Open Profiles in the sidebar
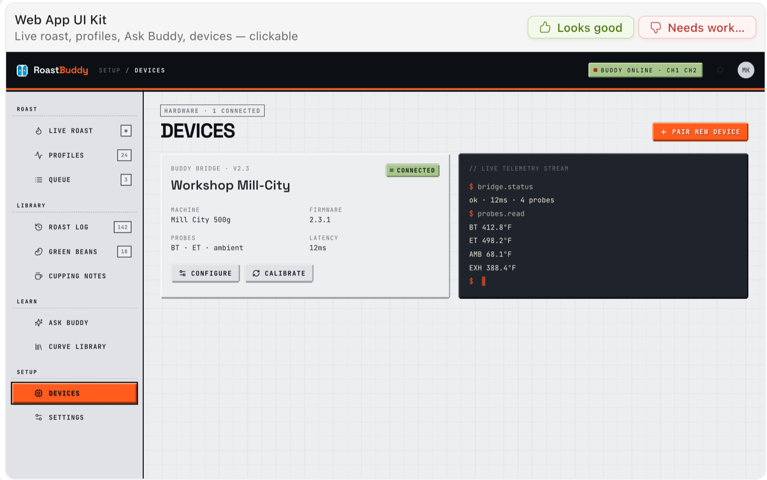 click(74, 155)
